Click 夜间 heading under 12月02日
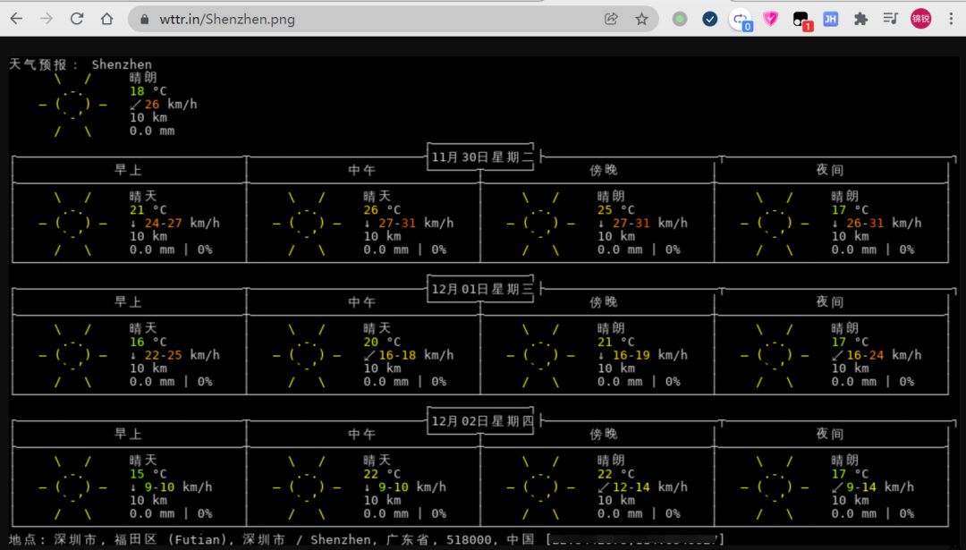 pyautogui.click(x=830, y=434)
